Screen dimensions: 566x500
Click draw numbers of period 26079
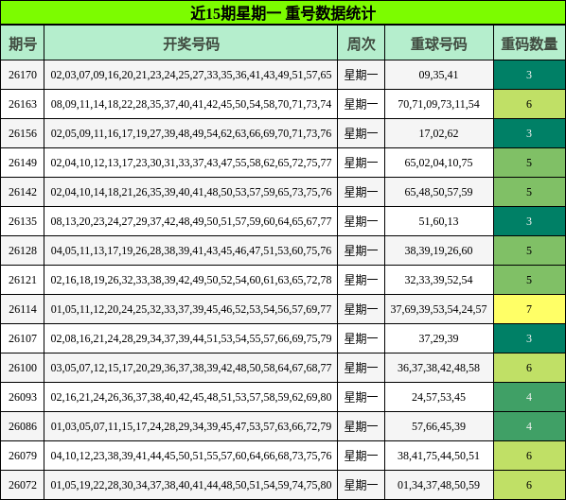tap(191, 456)
